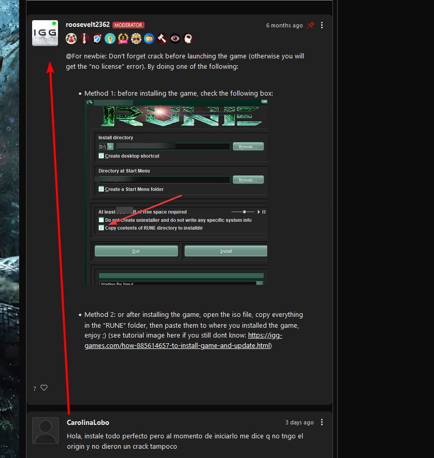Viewport: 434px width, 458px height.
Task: Open three-dot menu on CarolinaLobo's comment
Action: tap(322, 422)
